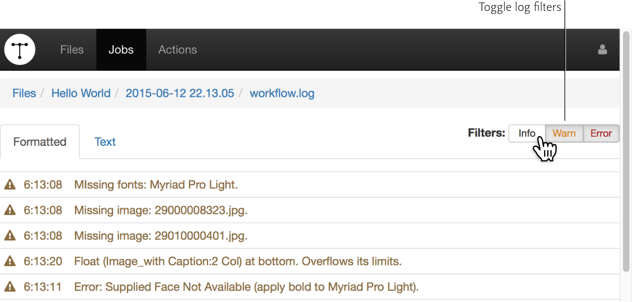Click the 6:13:11 timestamp

click(x=43, y=287)
